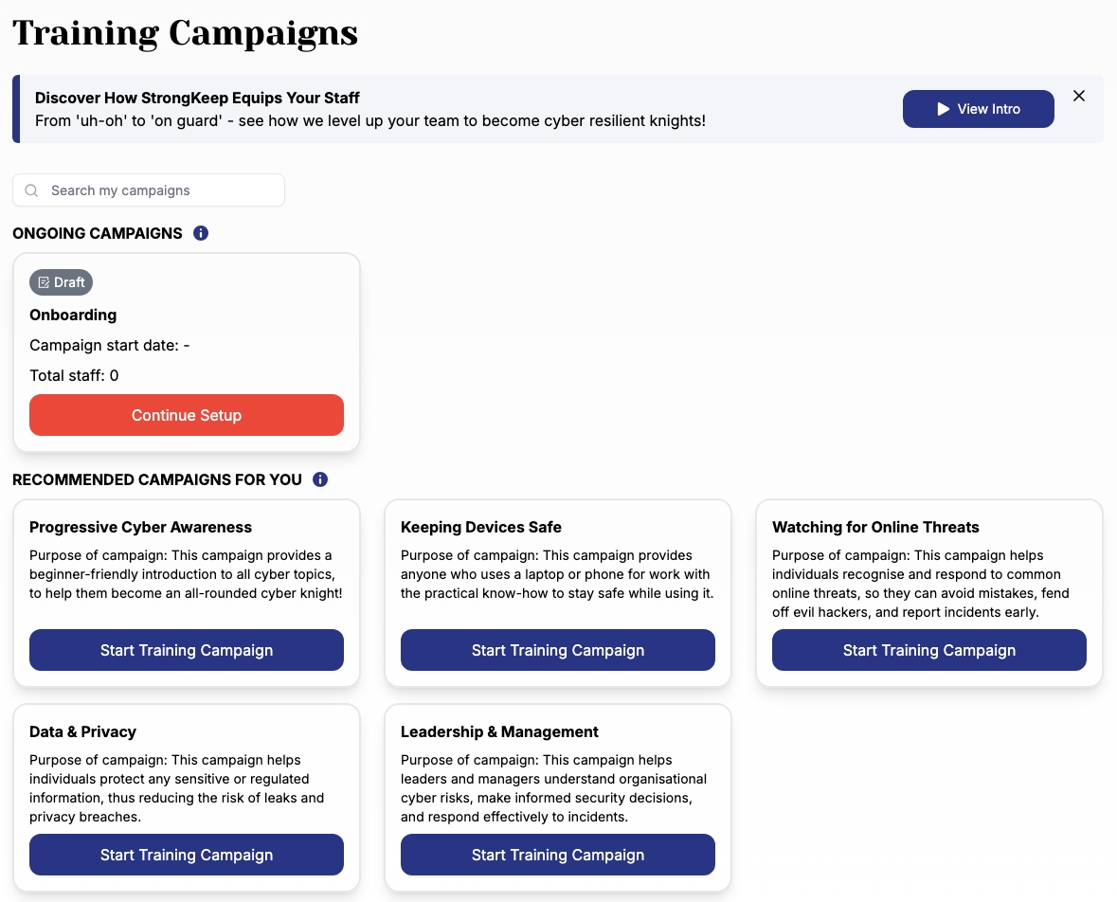Select the Data & Privacy card title

tap(82, 731)
